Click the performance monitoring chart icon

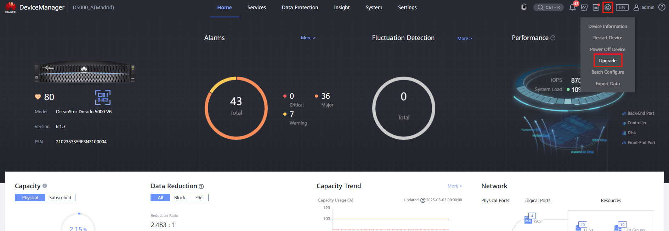584,7
